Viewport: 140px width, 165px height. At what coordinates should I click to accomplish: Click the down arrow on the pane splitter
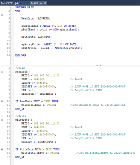[101, 66]
